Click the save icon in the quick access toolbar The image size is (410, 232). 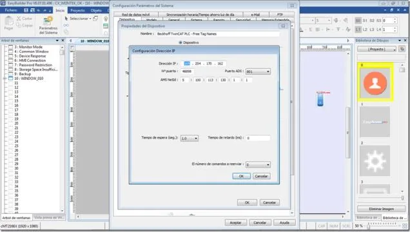click(x=26, y=10)
